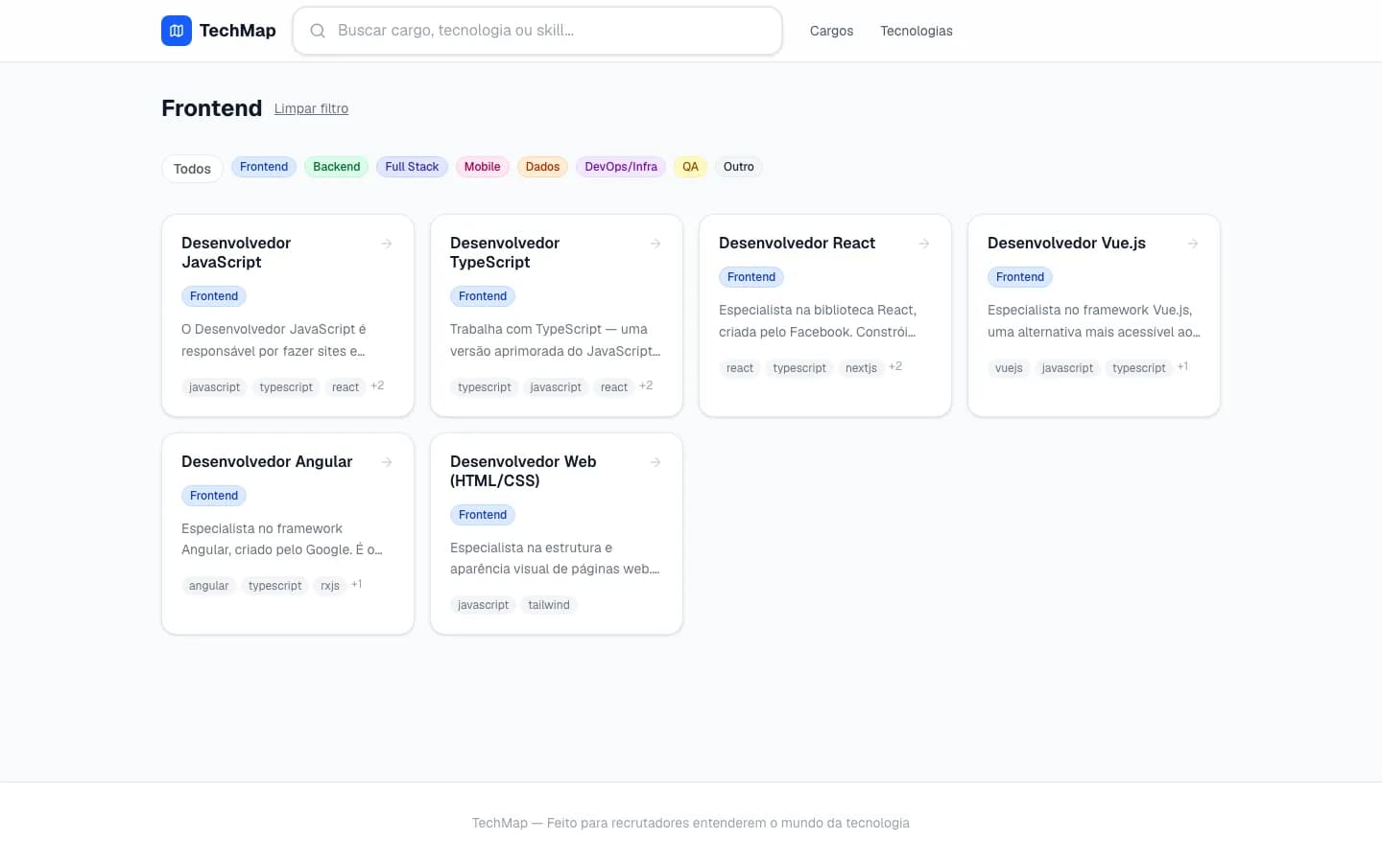Click react tag on React card
Image resolution: width=1382 pixels, height=863 pixels.
point(740,368)
